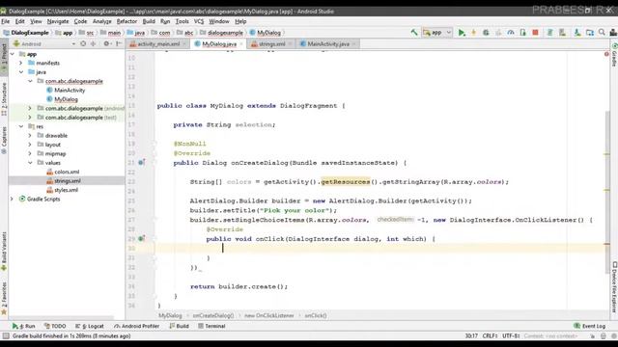Screen dimensions: 618x347
Task: Open the Android Profiler tool window
Action: [136, 326]
